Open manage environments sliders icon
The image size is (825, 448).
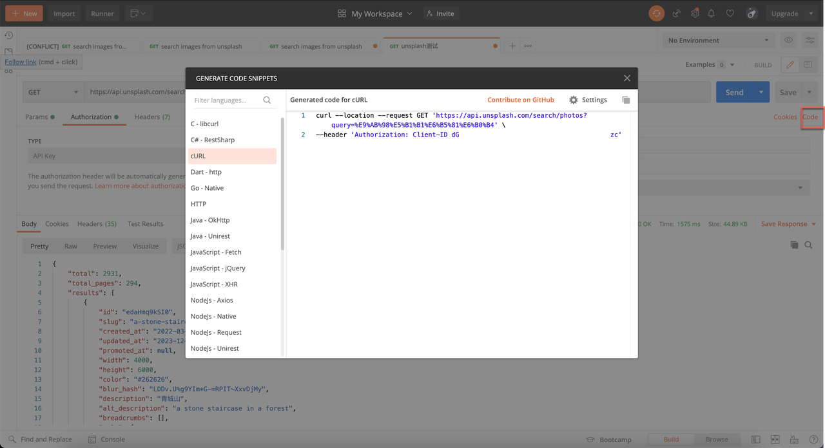click(810, 40)
